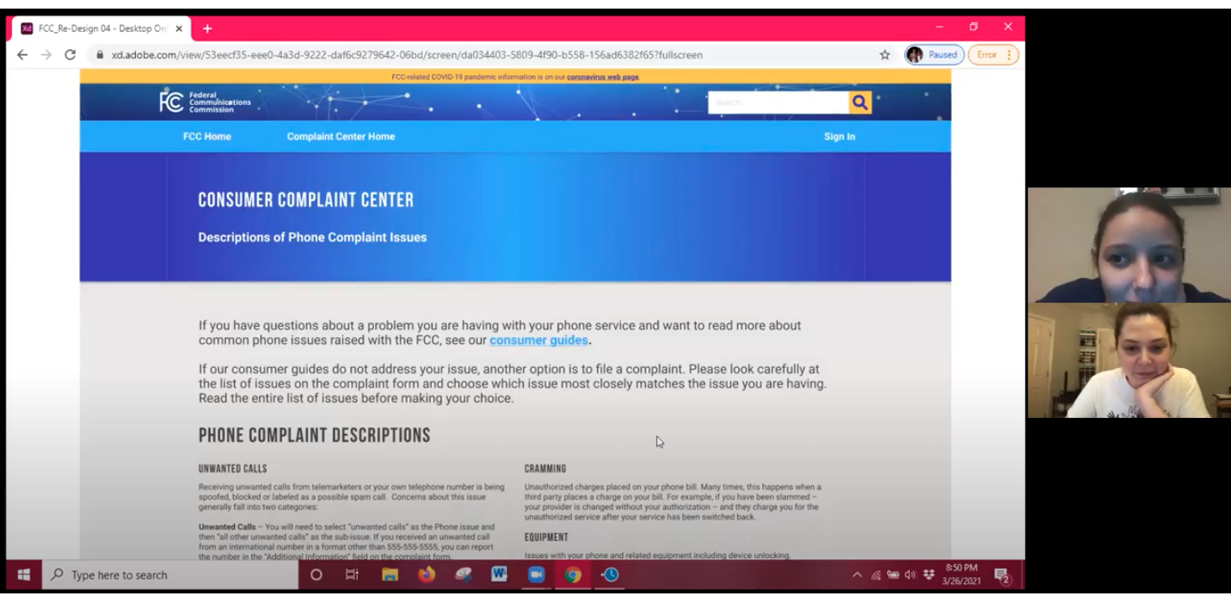Image resolution: width=1231 pixels, height=602 pixels.
Task: Close the FCC_Re-Design 04 tab
Action: tap(179, 28)
